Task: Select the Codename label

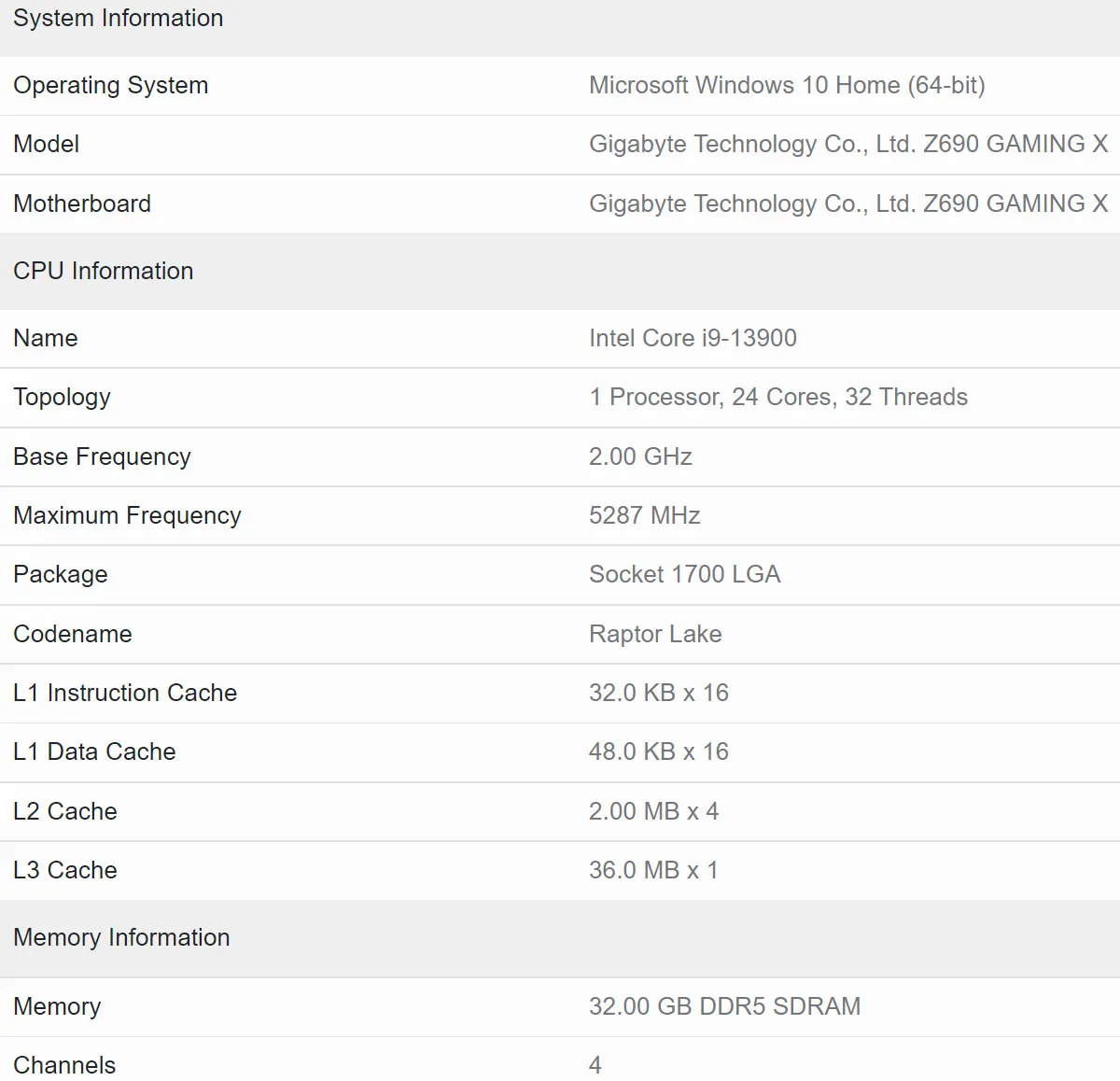Action: click(73, 634)
